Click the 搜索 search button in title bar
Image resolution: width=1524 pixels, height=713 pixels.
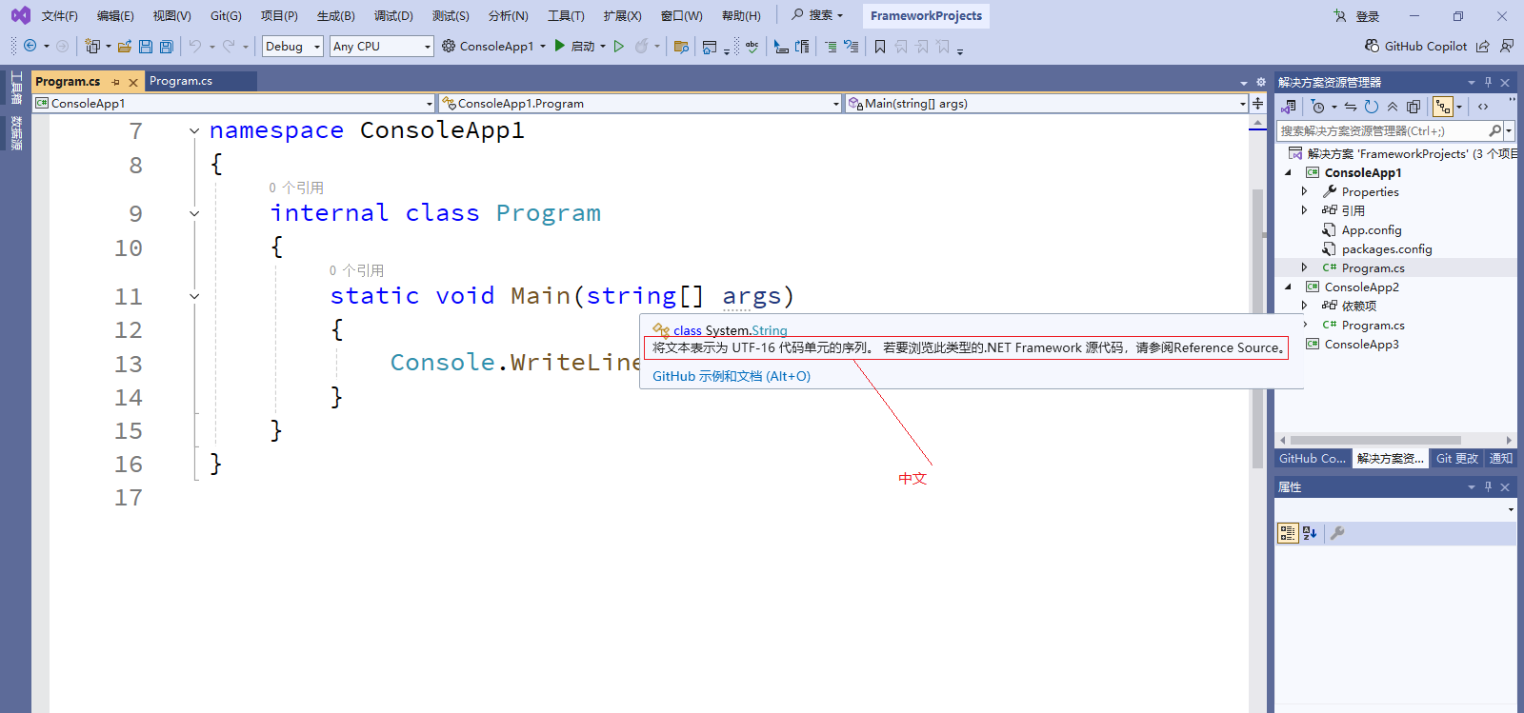pyautogui.click(x=817, y=15)
